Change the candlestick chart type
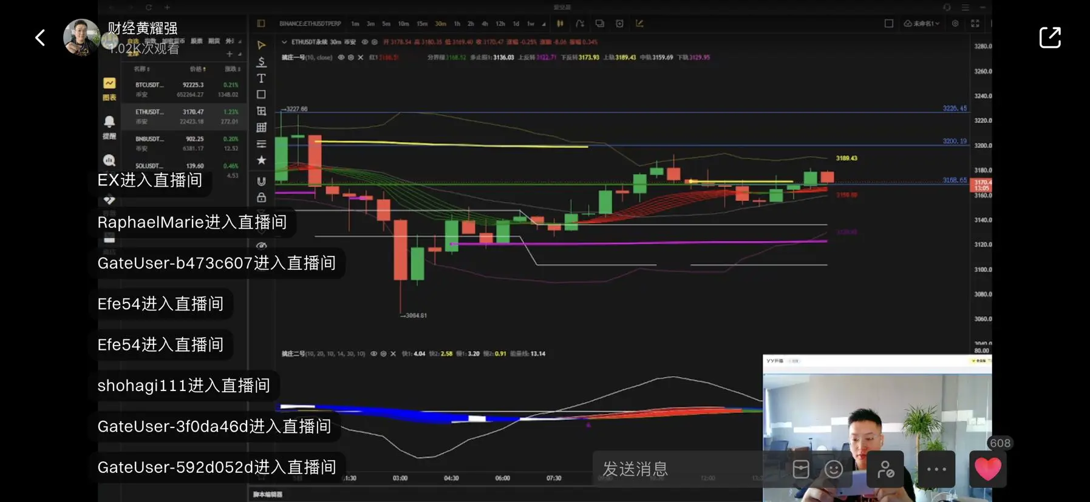 point(560,24)
